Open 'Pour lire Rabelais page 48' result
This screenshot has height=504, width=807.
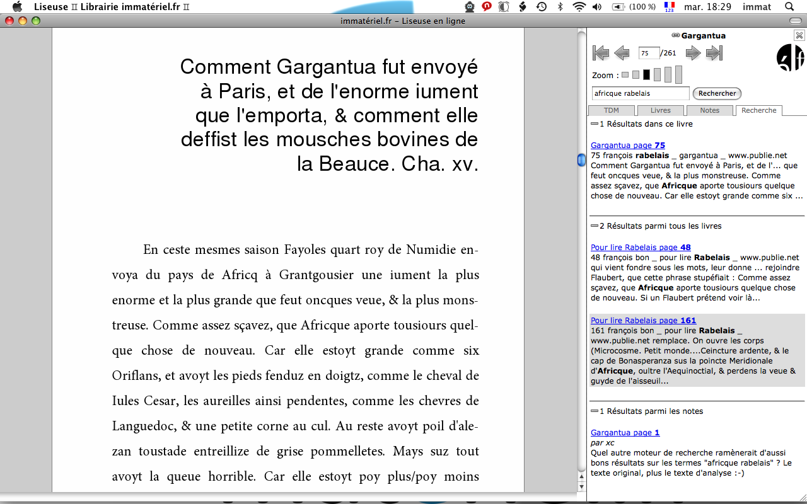point(641,248)
